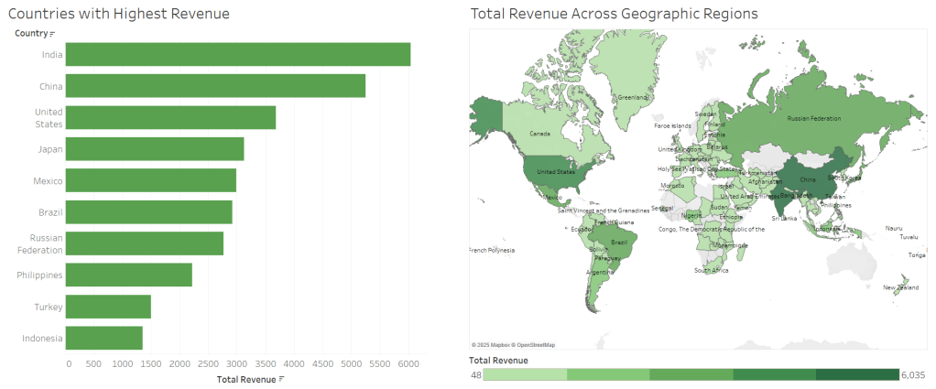This screenshot has height=389, width=936.
Task: Select Canada on the world map
Action: pyautogui.click(x=540, y=135)
